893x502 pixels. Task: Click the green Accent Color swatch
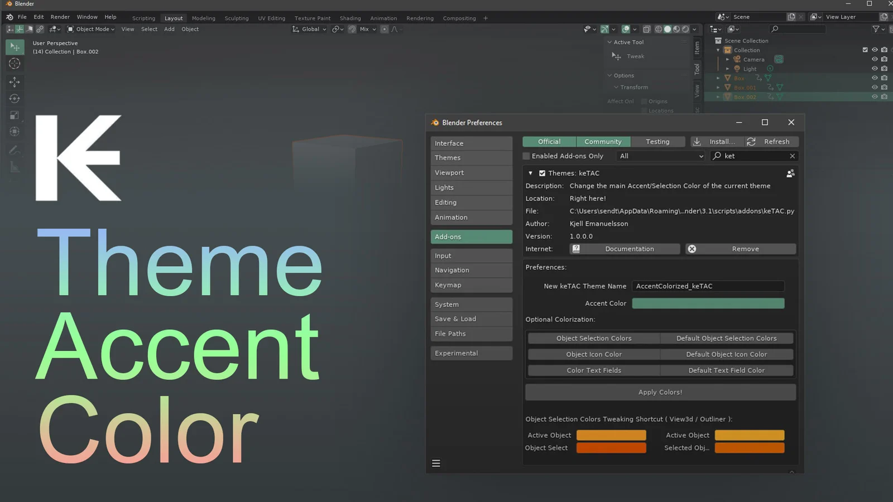point(708,303)
